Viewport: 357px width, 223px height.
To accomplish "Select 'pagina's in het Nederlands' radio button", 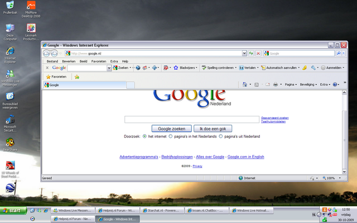I will click(171, 137).
